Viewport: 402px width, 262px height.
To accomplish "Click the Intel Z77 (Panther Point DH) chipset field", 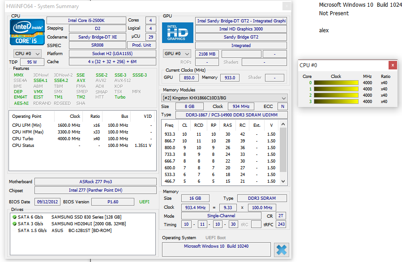I will (x=95, y=190).
